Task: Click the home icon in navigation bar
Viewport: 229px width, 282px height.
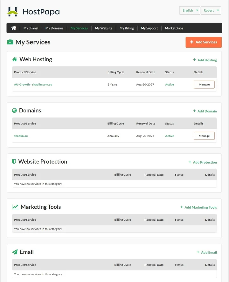Action: [14, 28]
